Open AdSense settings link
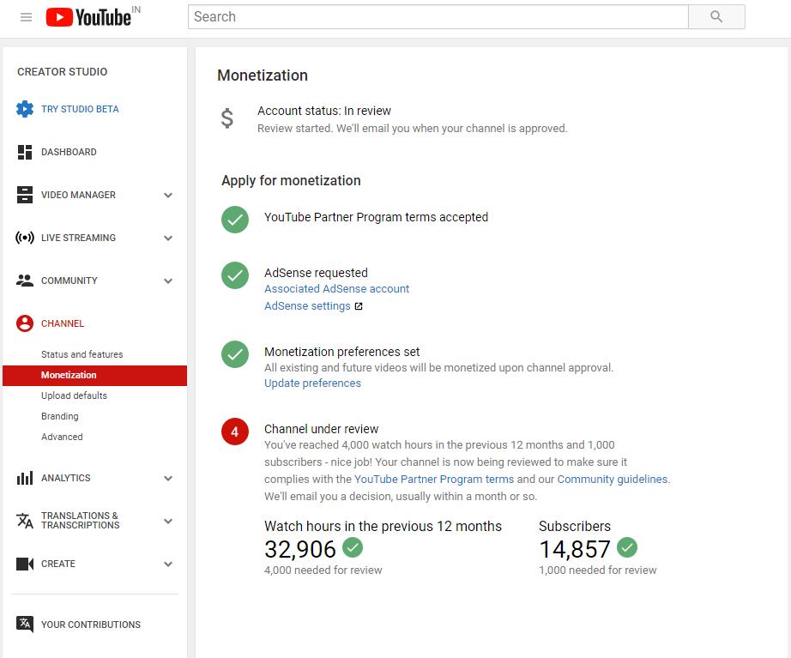 point(307,305)
